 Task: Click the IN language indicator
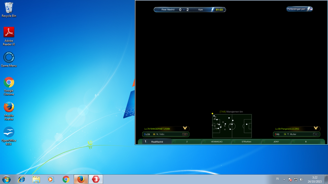(277, 179)
